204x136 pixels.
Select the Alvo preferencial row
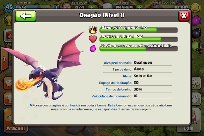click(138, 62)
